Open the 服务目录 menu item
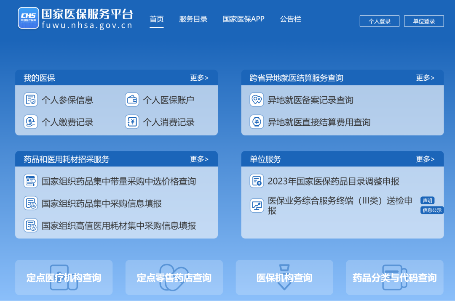 (x=193, y=19)
